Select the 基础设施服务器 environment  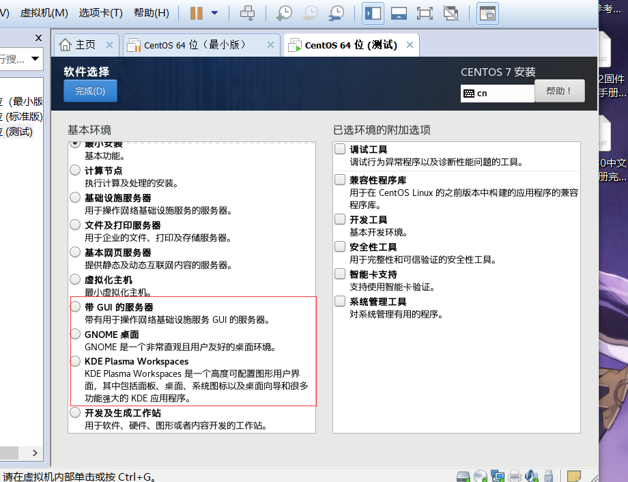click(x=75, y=197)
